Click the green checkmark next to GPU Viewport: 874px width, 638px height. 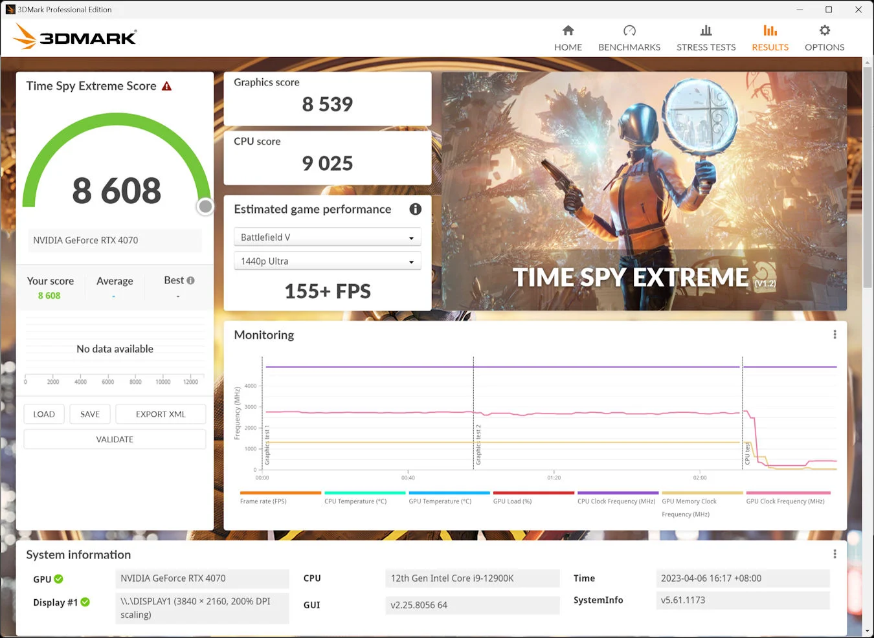pyautogui.click(x=58, y=579)
